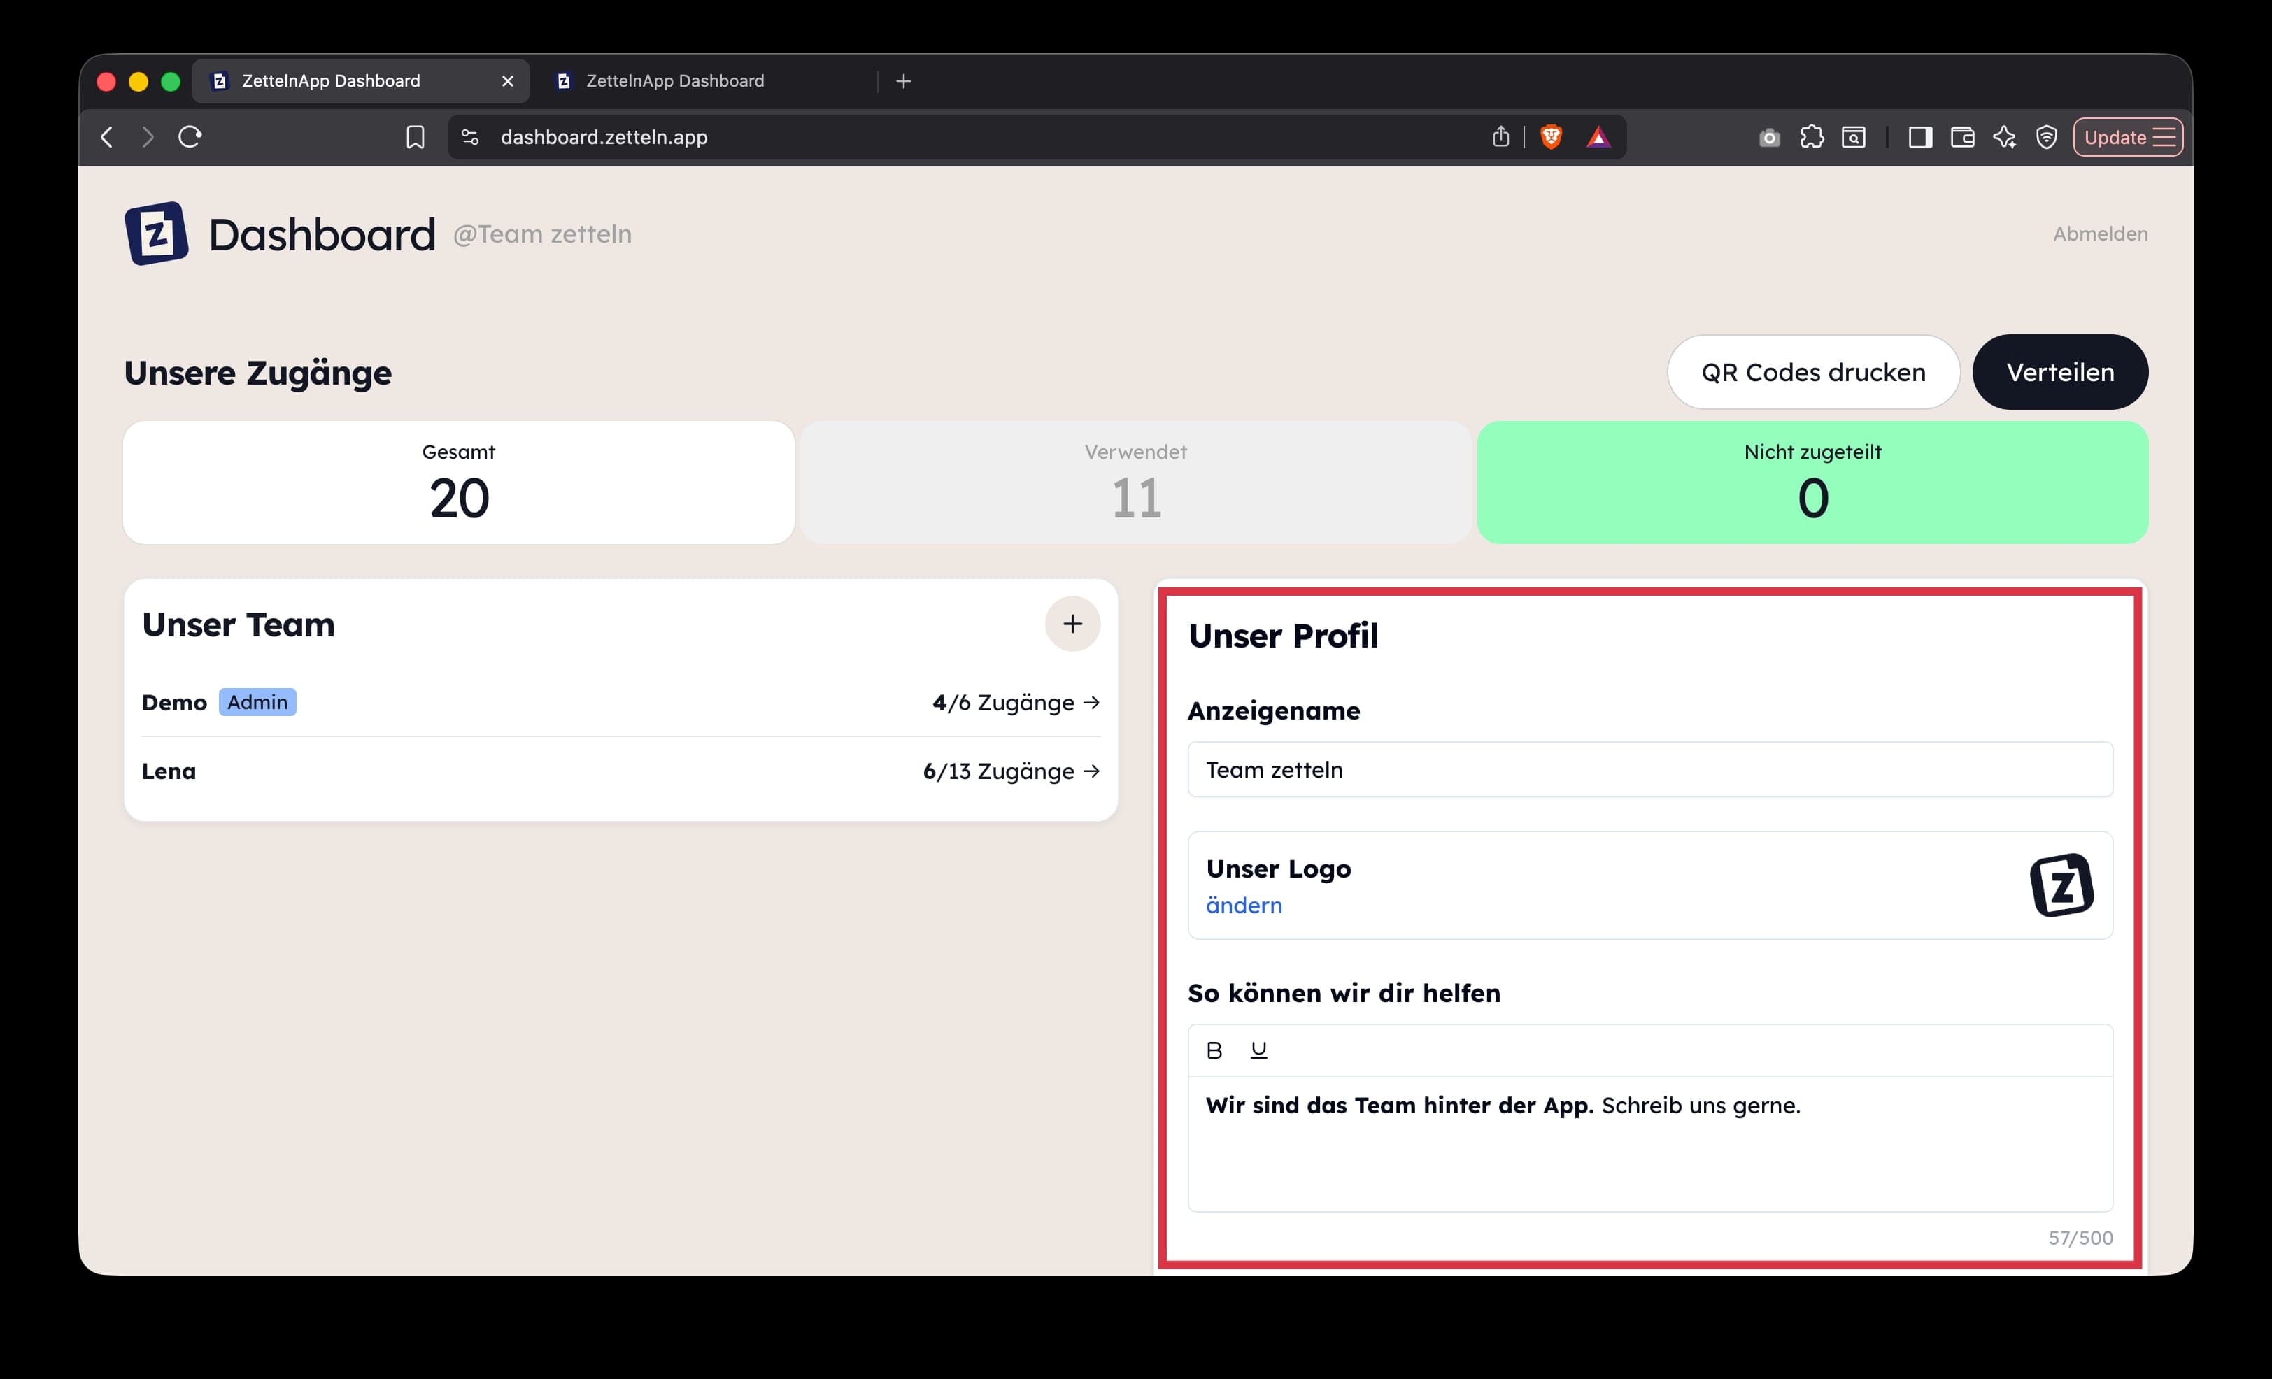The image size is (2272, 1379).
Task: Select the Gesamt 20 card
Action: tap(458, 483)
